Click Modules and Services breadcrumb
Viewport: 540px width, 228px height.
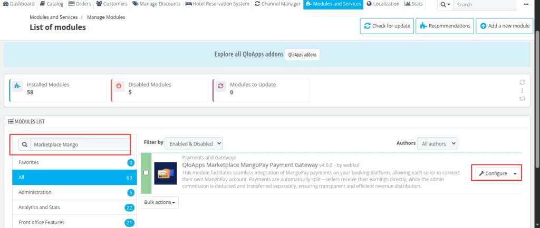click(x=53, y=17)
